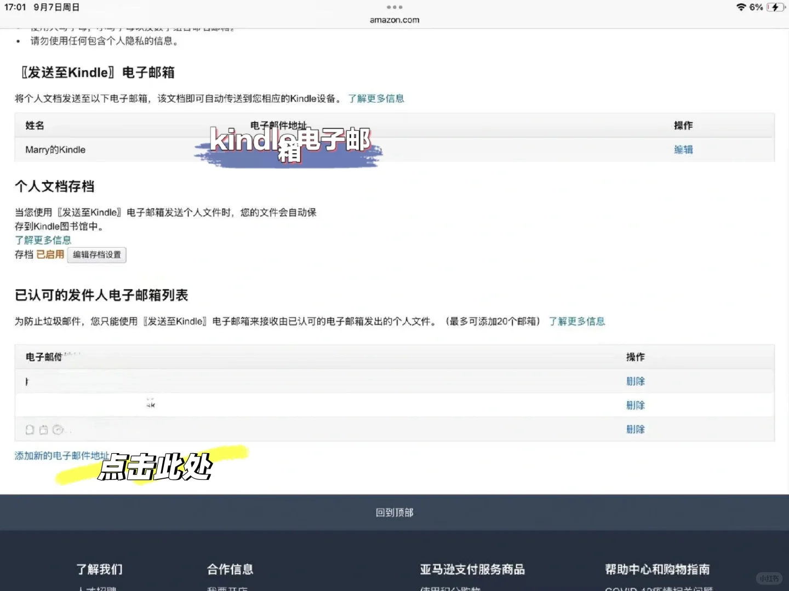This screenshot has width=789, height=591.
Task: Tap the three-dot multitasking icon at top
Action: coord(395,7)
